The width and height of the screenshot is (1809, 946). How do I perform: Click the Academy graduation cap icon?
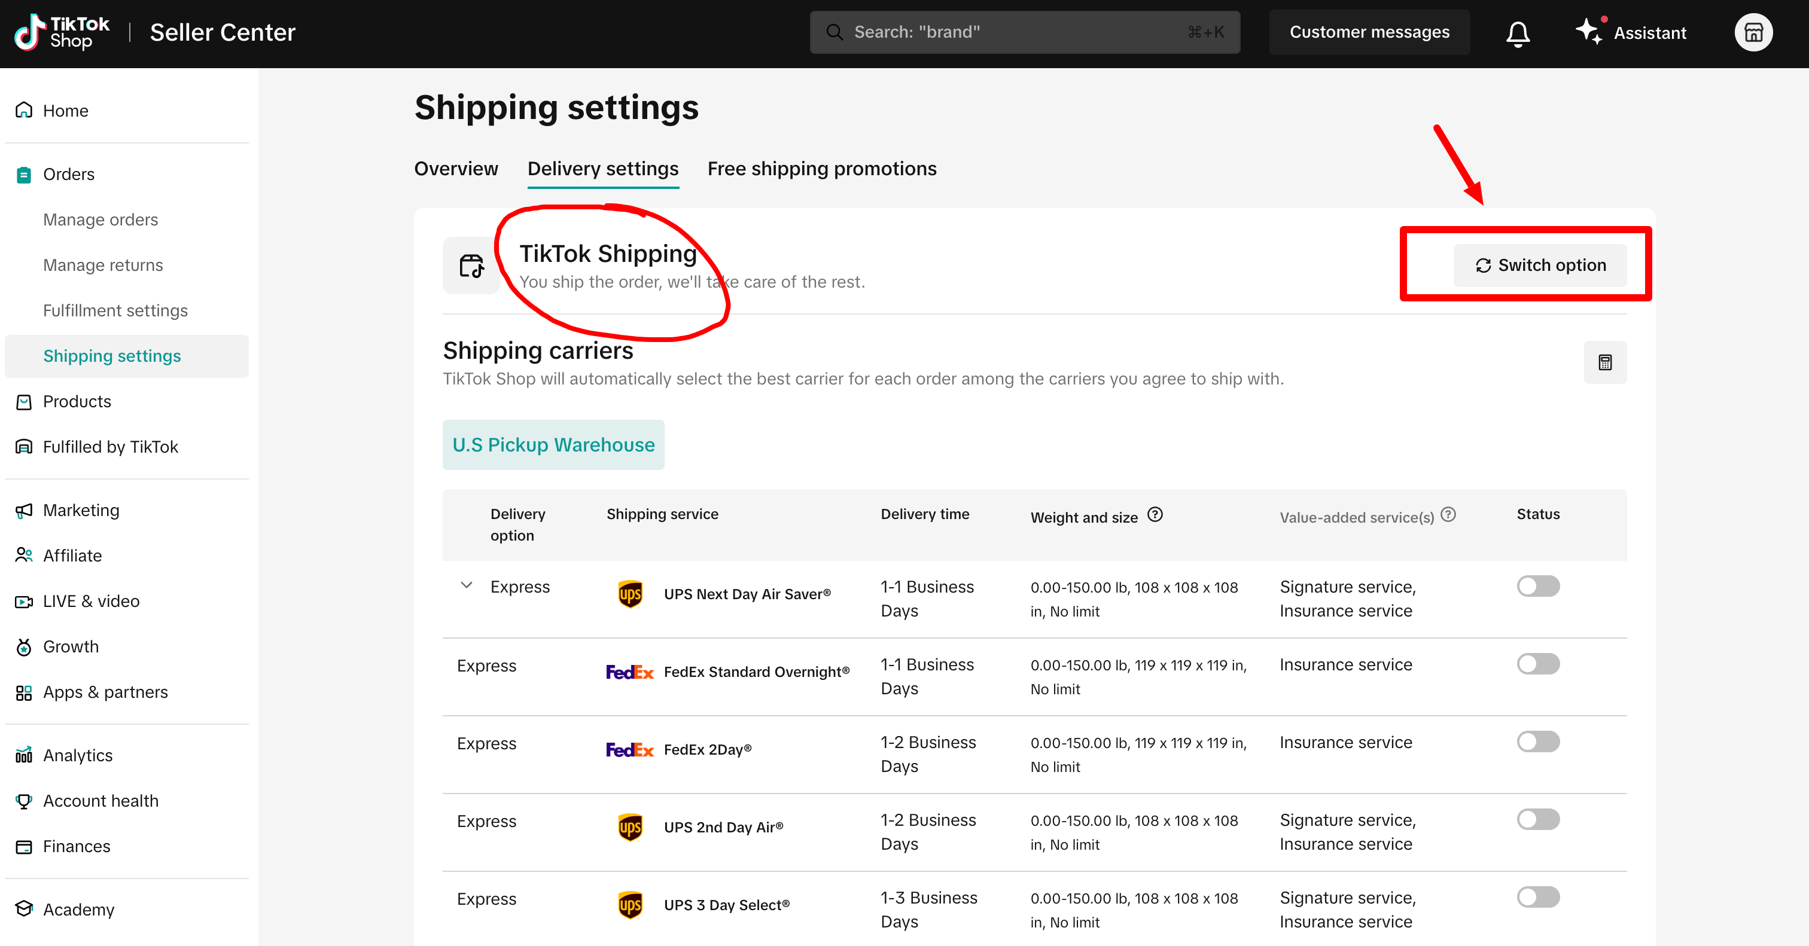tap(24, 909)
